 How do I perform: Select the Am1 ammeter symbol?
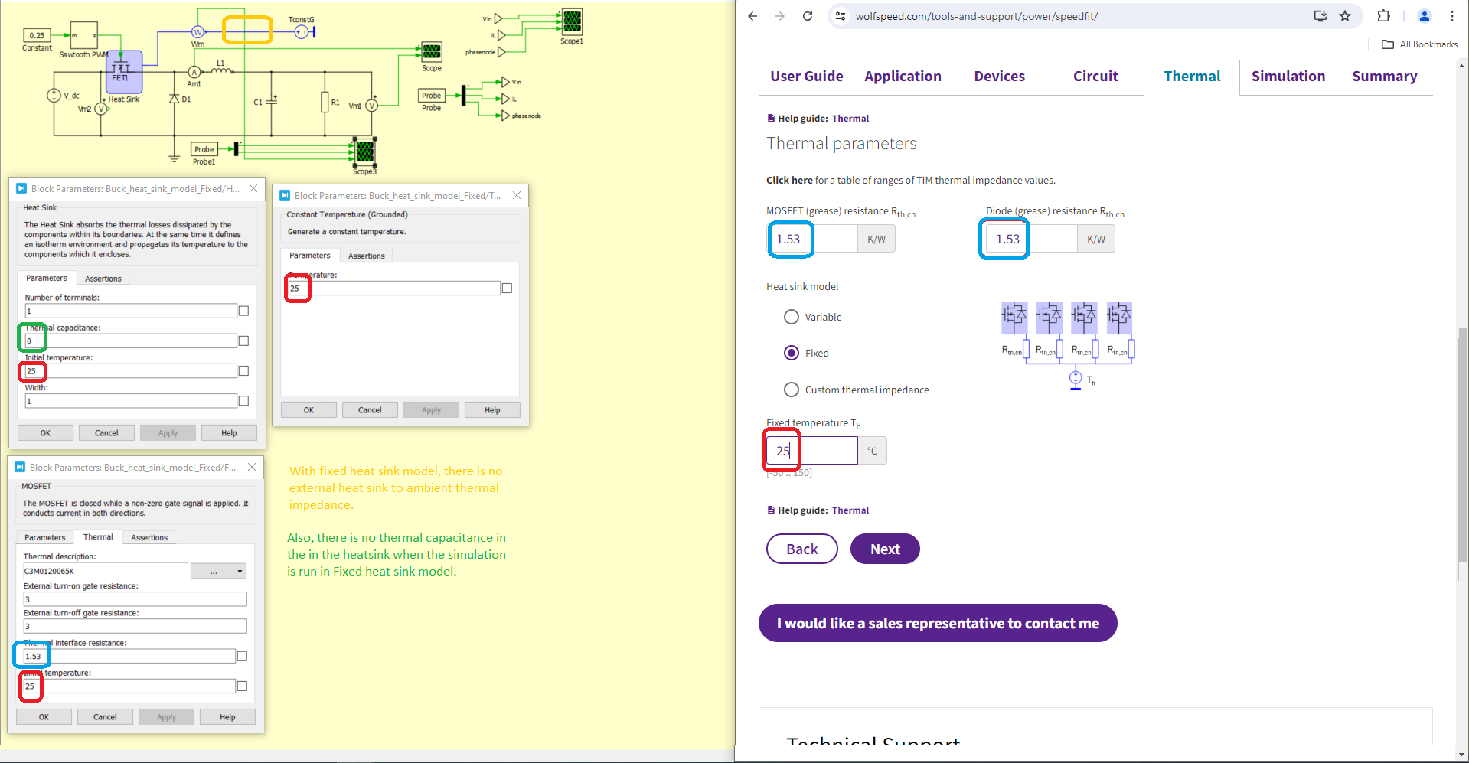click(194, 73)
